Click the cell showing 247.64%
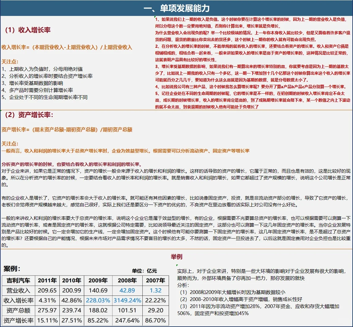 (127, 320)
